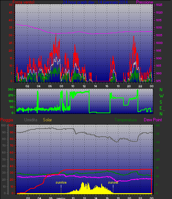This screenshot has width=172, height=199.
Task: Click the green '15' temperature axis value
Action: click(x=157, y=168)
